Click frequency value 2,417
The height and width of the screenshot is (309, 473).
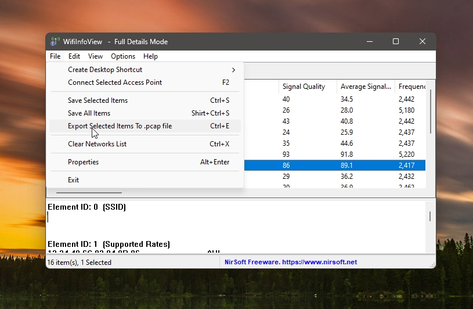[406, 166]
